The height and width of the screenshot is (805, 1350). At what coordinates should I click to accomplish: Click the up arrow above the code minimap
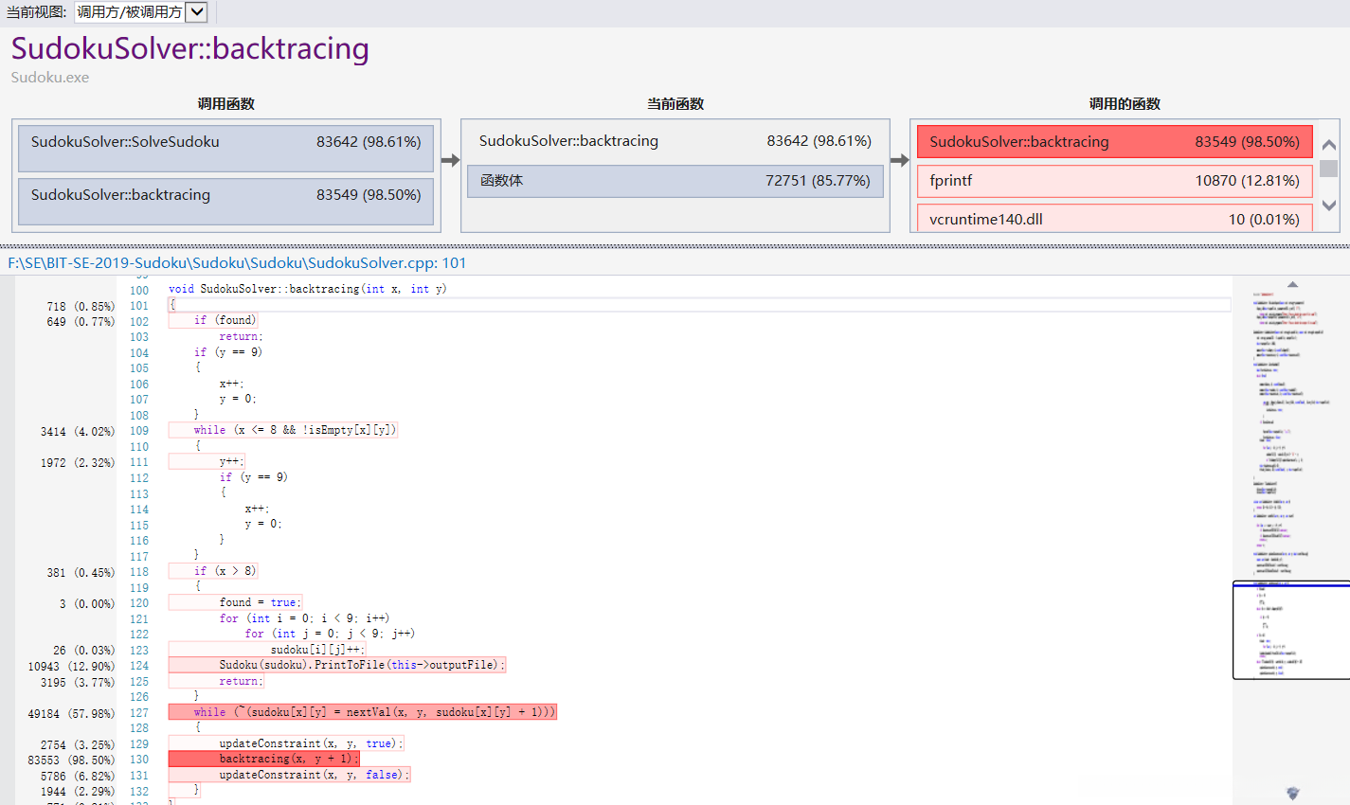1292,284
